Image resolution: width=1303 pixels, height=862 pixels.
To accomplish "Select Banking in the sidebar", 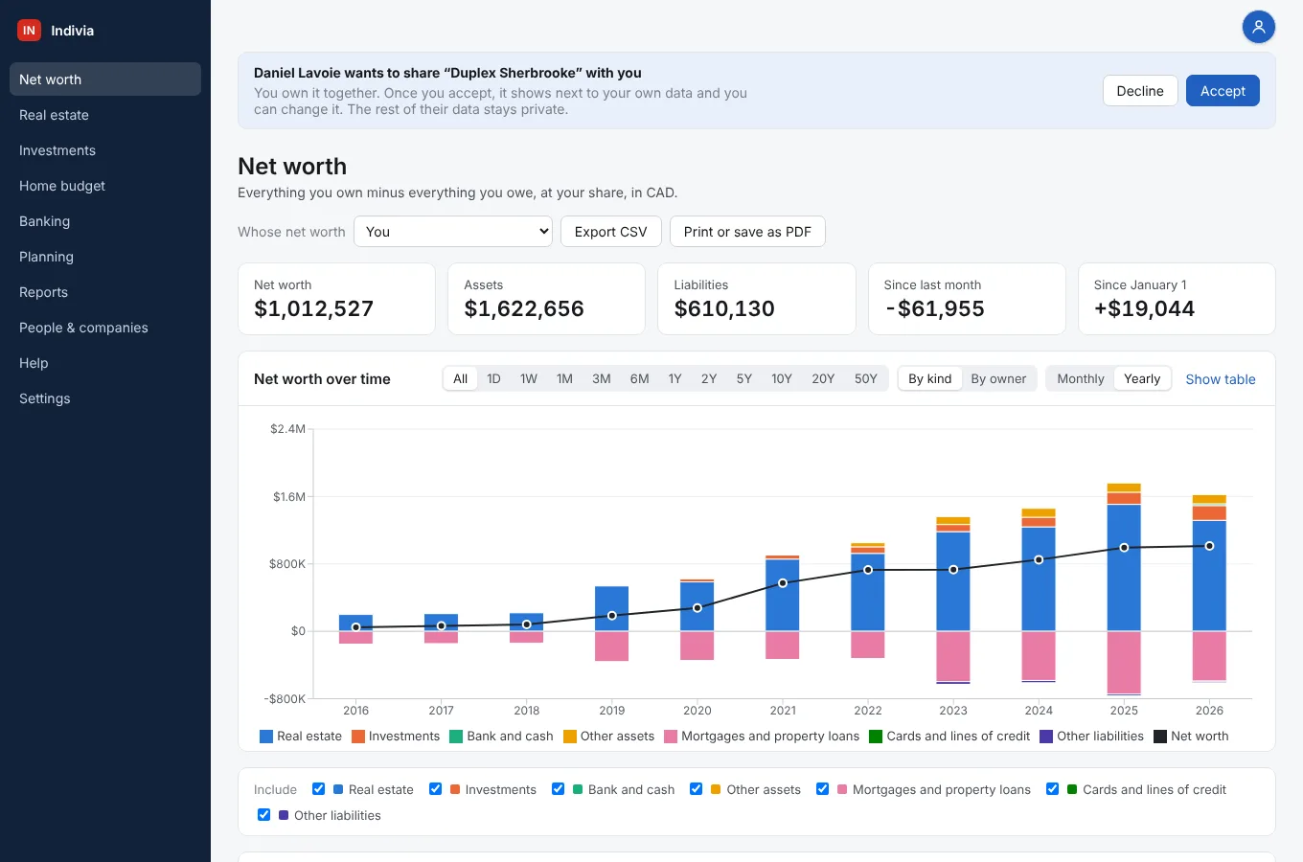I will tap(105, 221).
